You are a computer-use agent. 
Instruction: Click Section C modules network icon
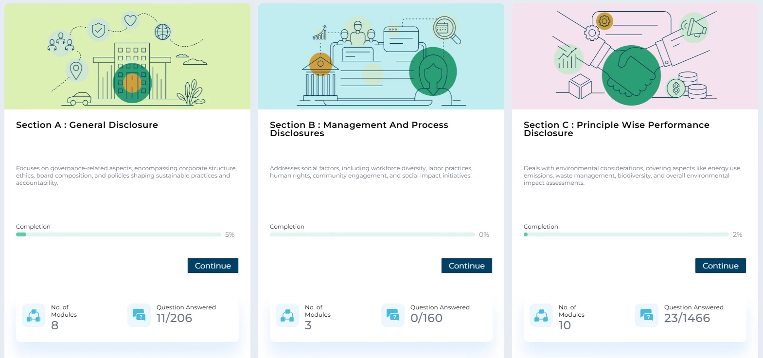click(x=541, y=315)
